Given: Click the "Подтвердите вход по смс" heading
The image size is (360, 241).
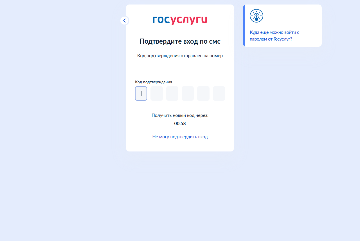Looking at the screenshot, I should click(180, 41).
